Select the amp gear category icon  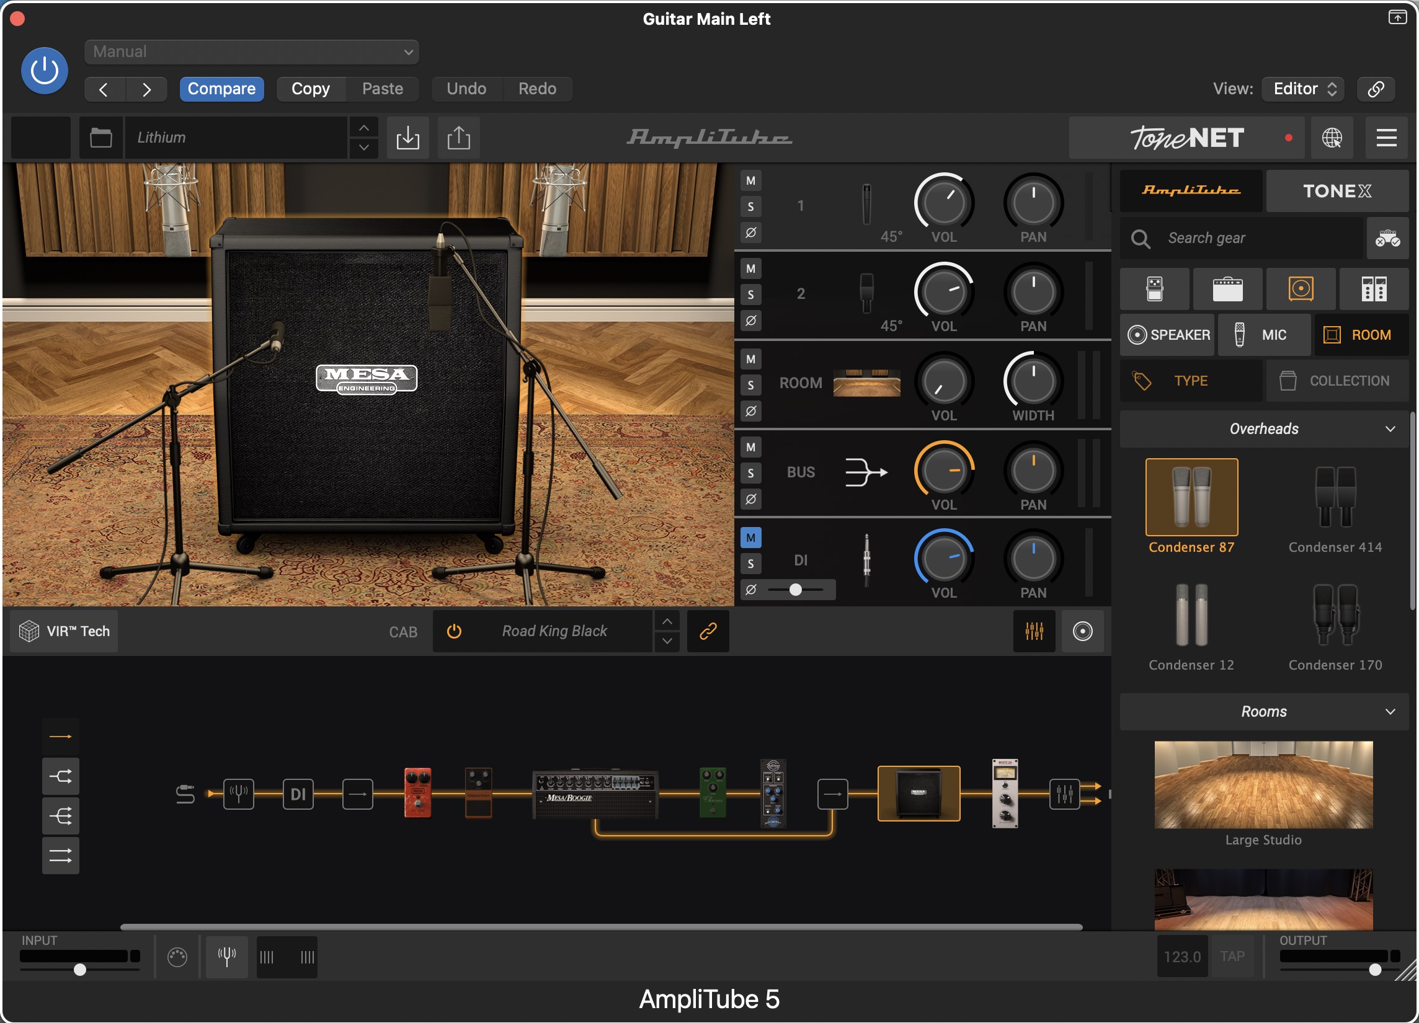pyautogui.click(x=1227, y=289)
